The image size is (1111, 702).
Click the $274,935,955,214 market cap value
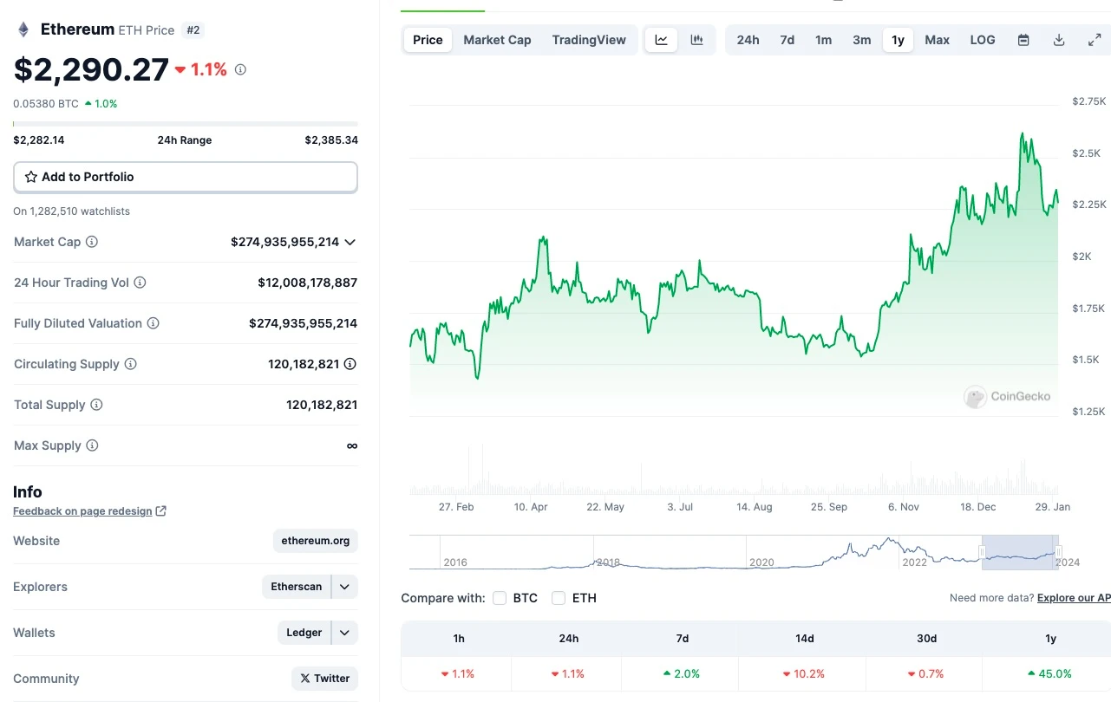(x=284, y=242)
